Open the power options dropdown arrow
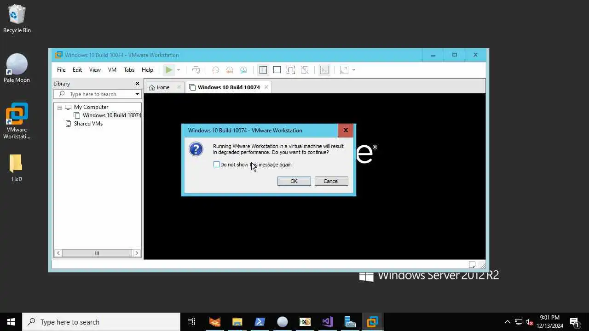 pyautogui.click(x=179, y=70)
